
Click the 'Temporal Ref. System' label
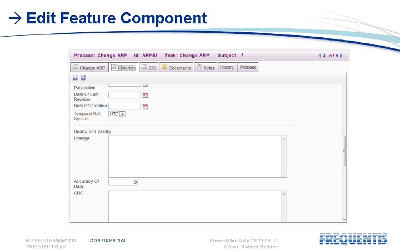coord(87,116)
